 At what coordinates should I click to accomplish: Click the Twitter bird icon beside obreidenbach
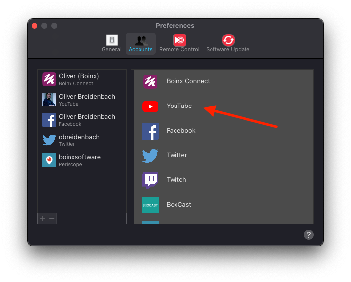coord(49,140)
